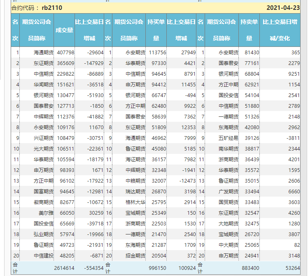Screen dimensions: 308x276
Task: Click 光大期货 in volume ranking
Action: 43,149
